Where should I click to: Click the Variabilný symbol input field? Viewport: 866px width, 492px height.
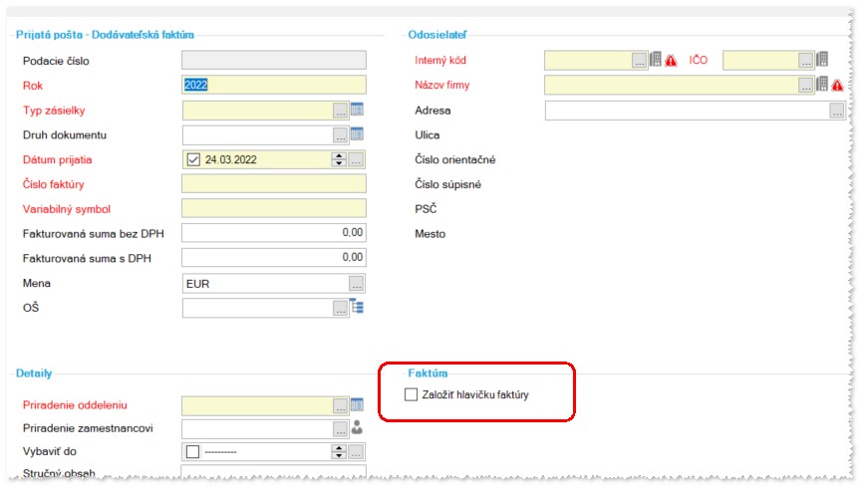(x=274, y=208)
